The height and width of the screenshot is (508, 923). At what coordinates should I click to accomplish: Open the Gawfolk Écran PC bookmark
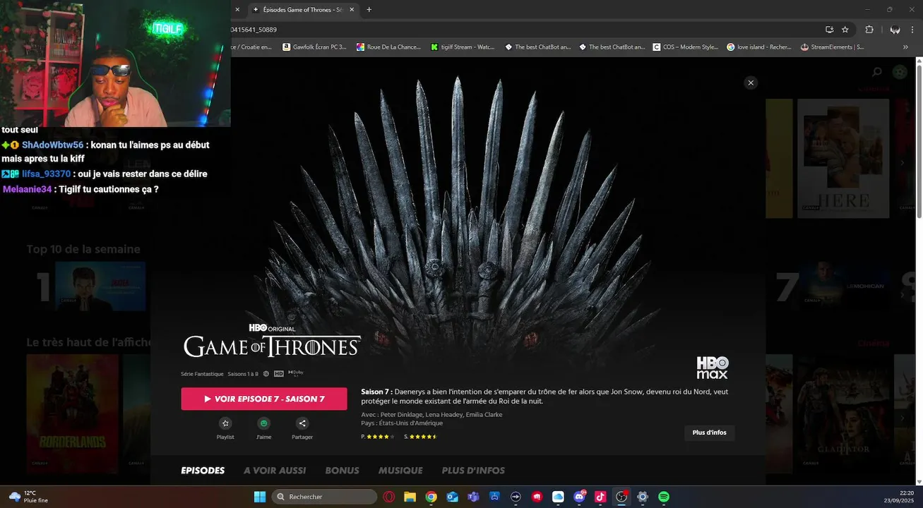pyautogui.click(x=314, y=47)
